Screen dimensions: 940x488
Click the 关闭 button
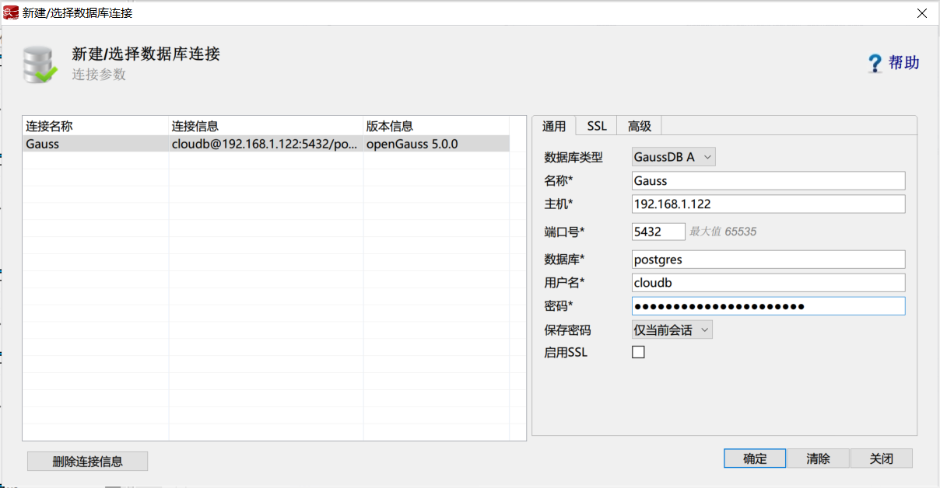coord(881,458)
